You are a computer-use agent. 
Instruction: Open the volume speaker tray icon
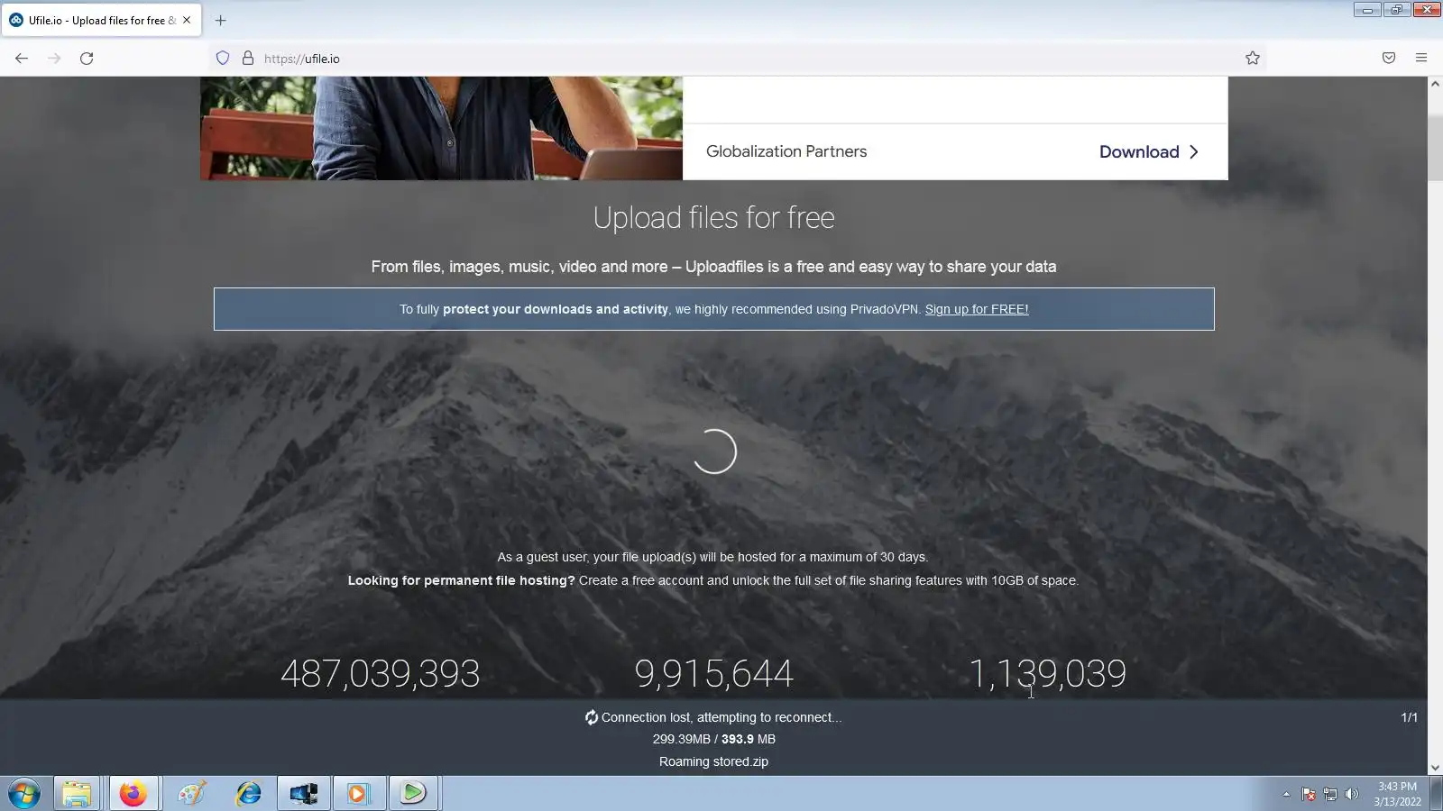(x=1351, y=794)
